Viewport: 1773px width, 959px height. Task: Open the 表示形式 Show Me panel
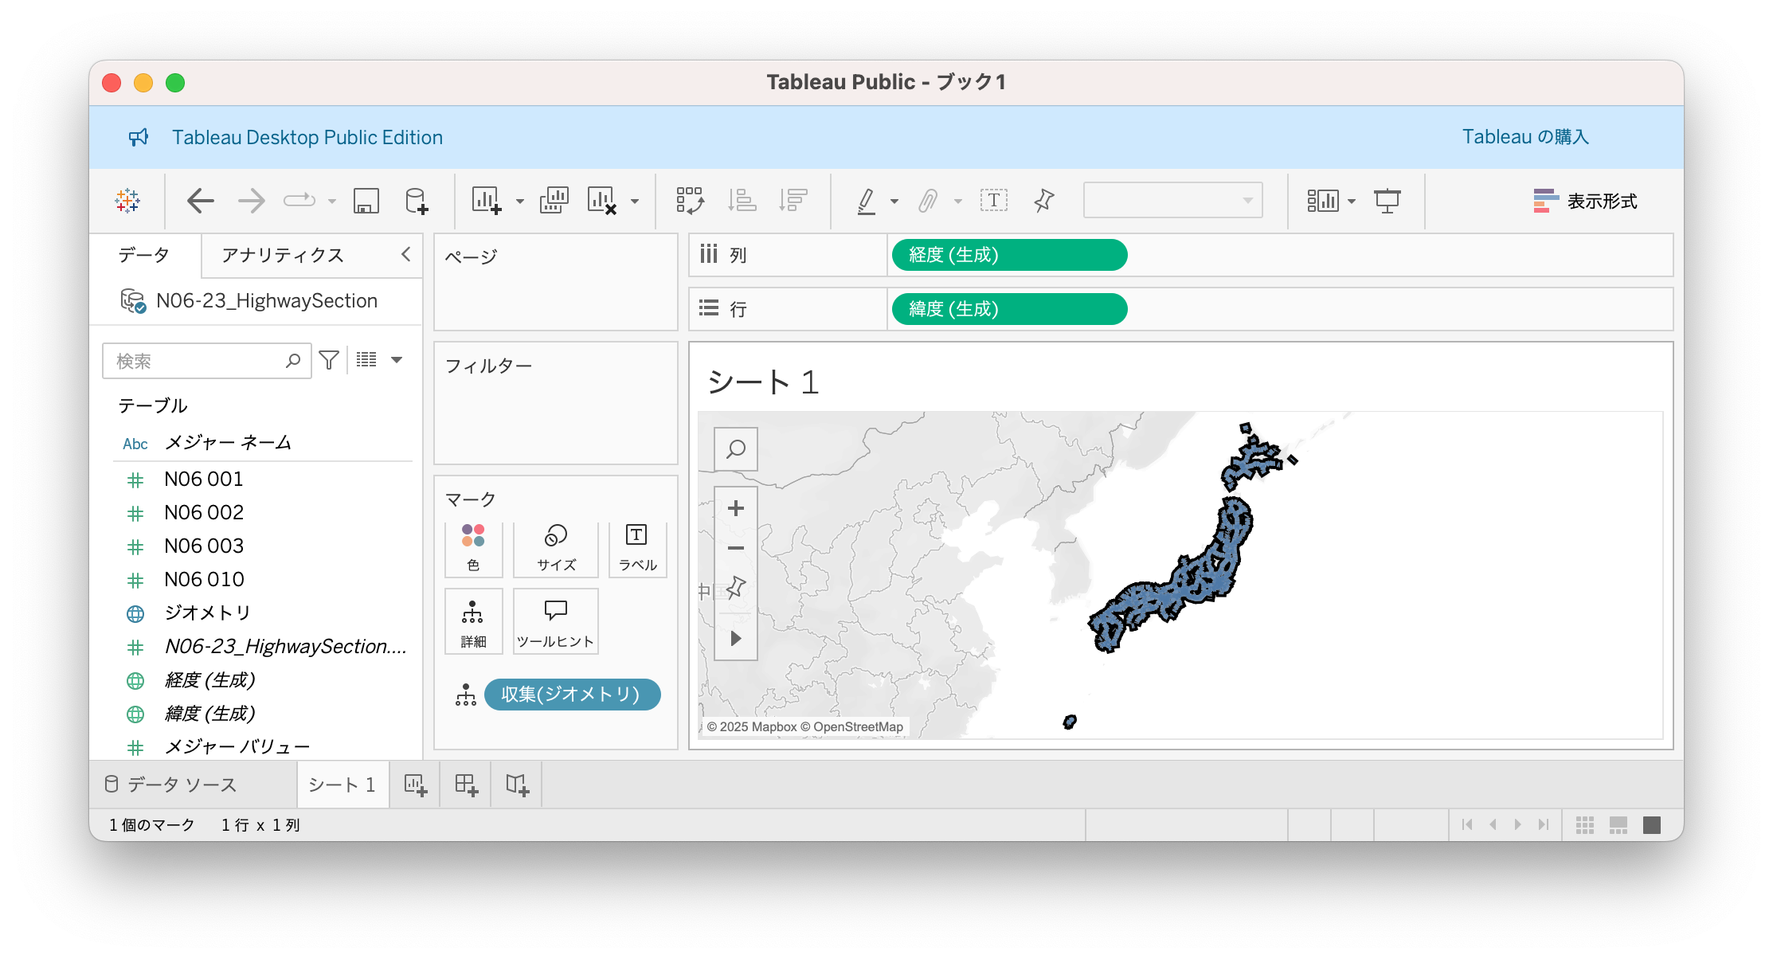(x=1585, y=201)
